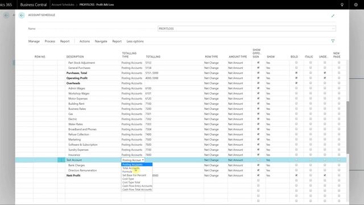Select Cost Type Total option
The image size is (364, 205).
[137, 182]
